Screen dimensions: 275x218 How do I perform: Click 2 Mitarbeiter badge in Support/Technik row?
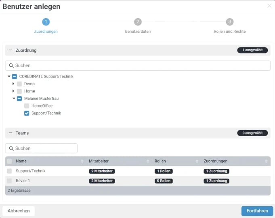click(x=102, y=171)
